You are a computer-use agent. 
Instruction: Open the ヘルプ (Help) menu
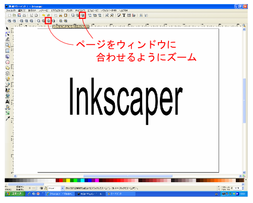pyautogui.click(x=123, y=11)
